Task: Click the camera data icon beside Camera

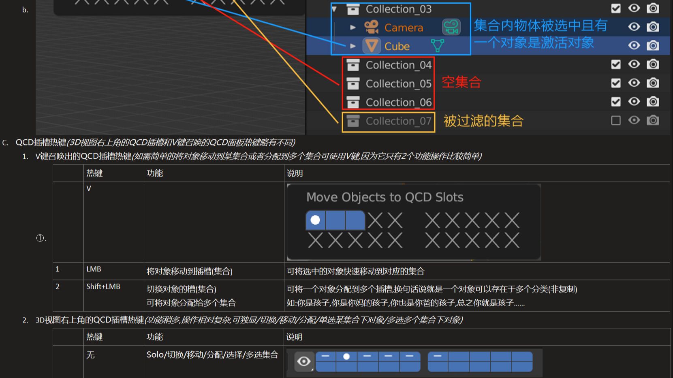Action: [x=451, y=27]
